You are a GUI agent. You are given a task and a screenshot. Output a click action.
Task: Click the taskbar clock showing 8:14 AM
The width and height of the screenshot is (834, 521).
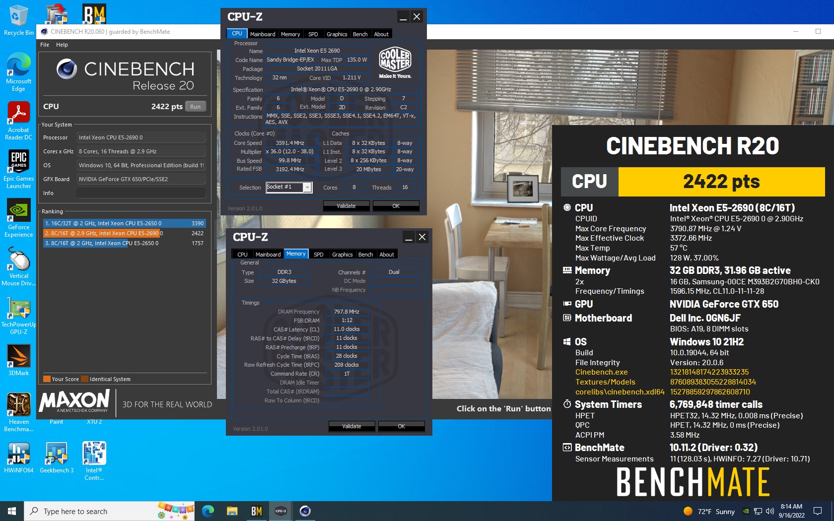(x=791, y=511)
